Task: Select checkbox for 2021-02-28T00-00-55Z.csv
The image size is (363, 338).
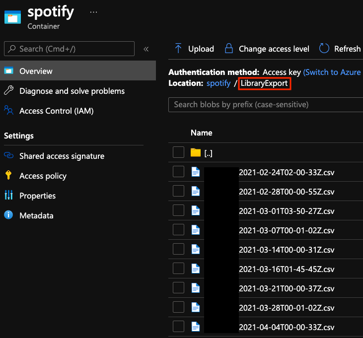Action: [x=178, y=191]
